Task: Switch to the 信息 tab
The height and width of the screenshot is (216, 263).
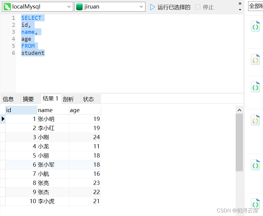Action: [x=11, y=99]
